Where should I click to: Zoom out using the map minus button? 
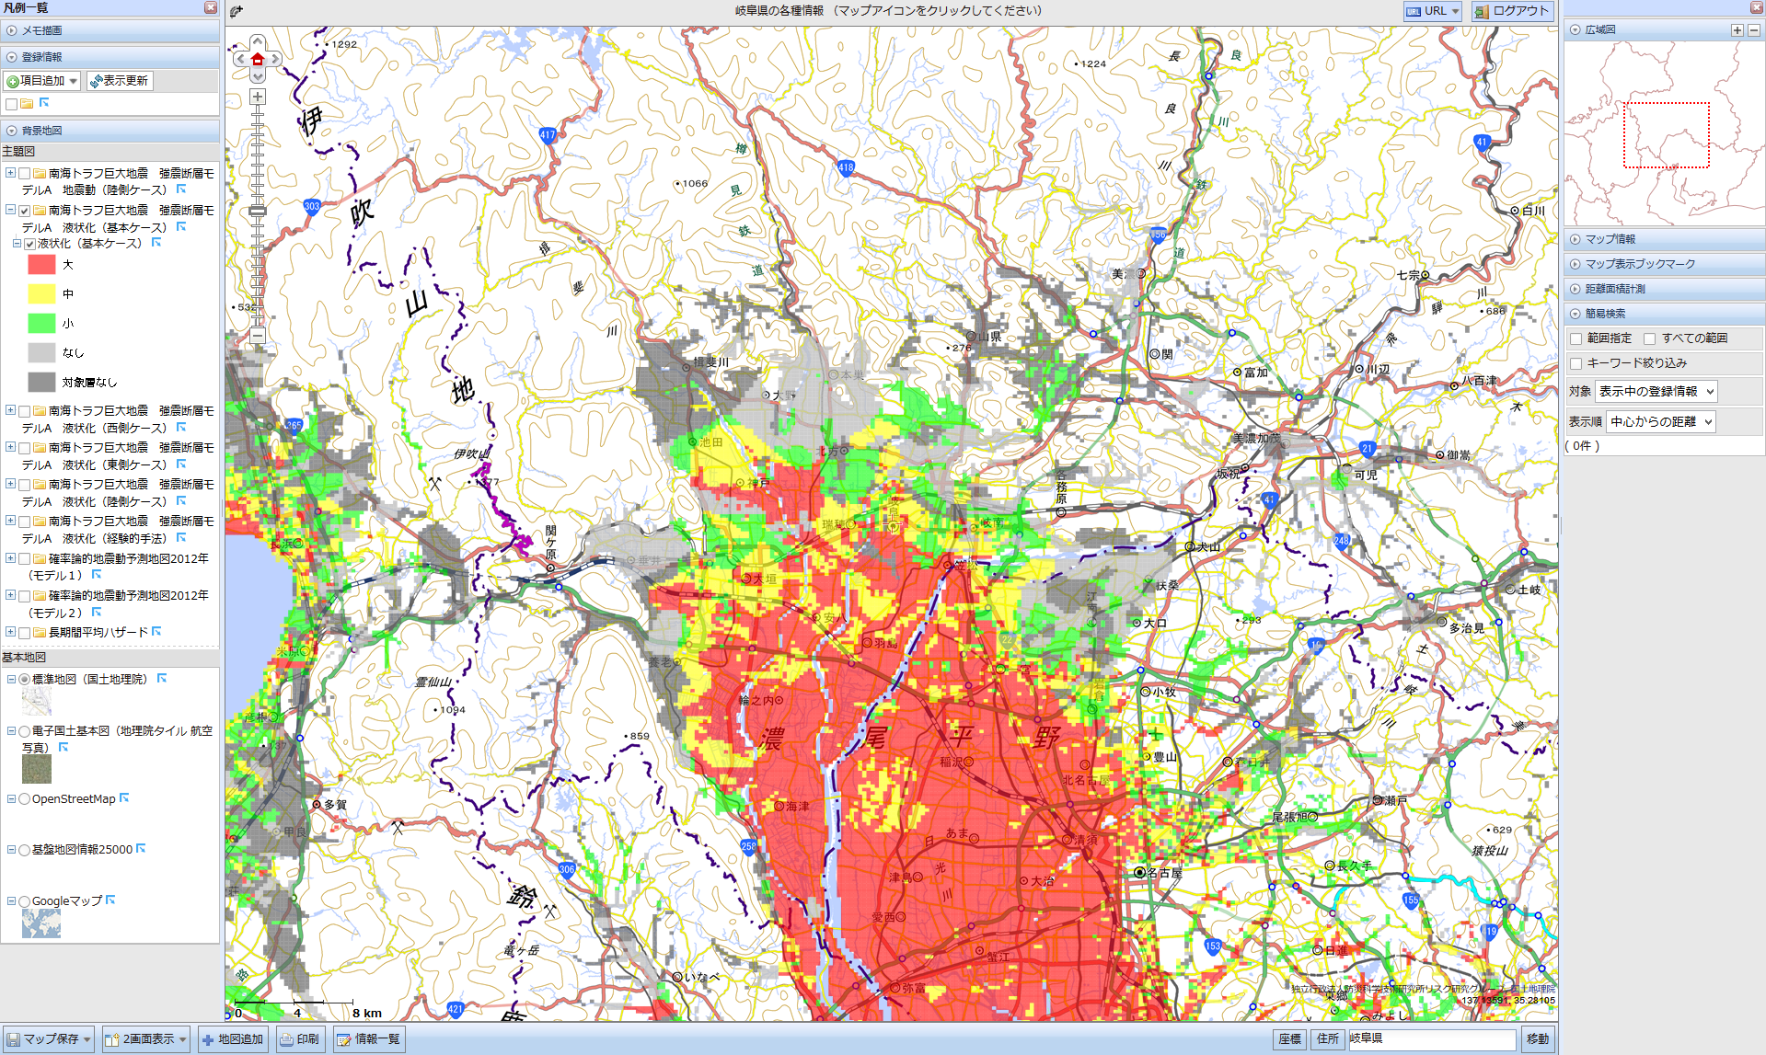258,336
